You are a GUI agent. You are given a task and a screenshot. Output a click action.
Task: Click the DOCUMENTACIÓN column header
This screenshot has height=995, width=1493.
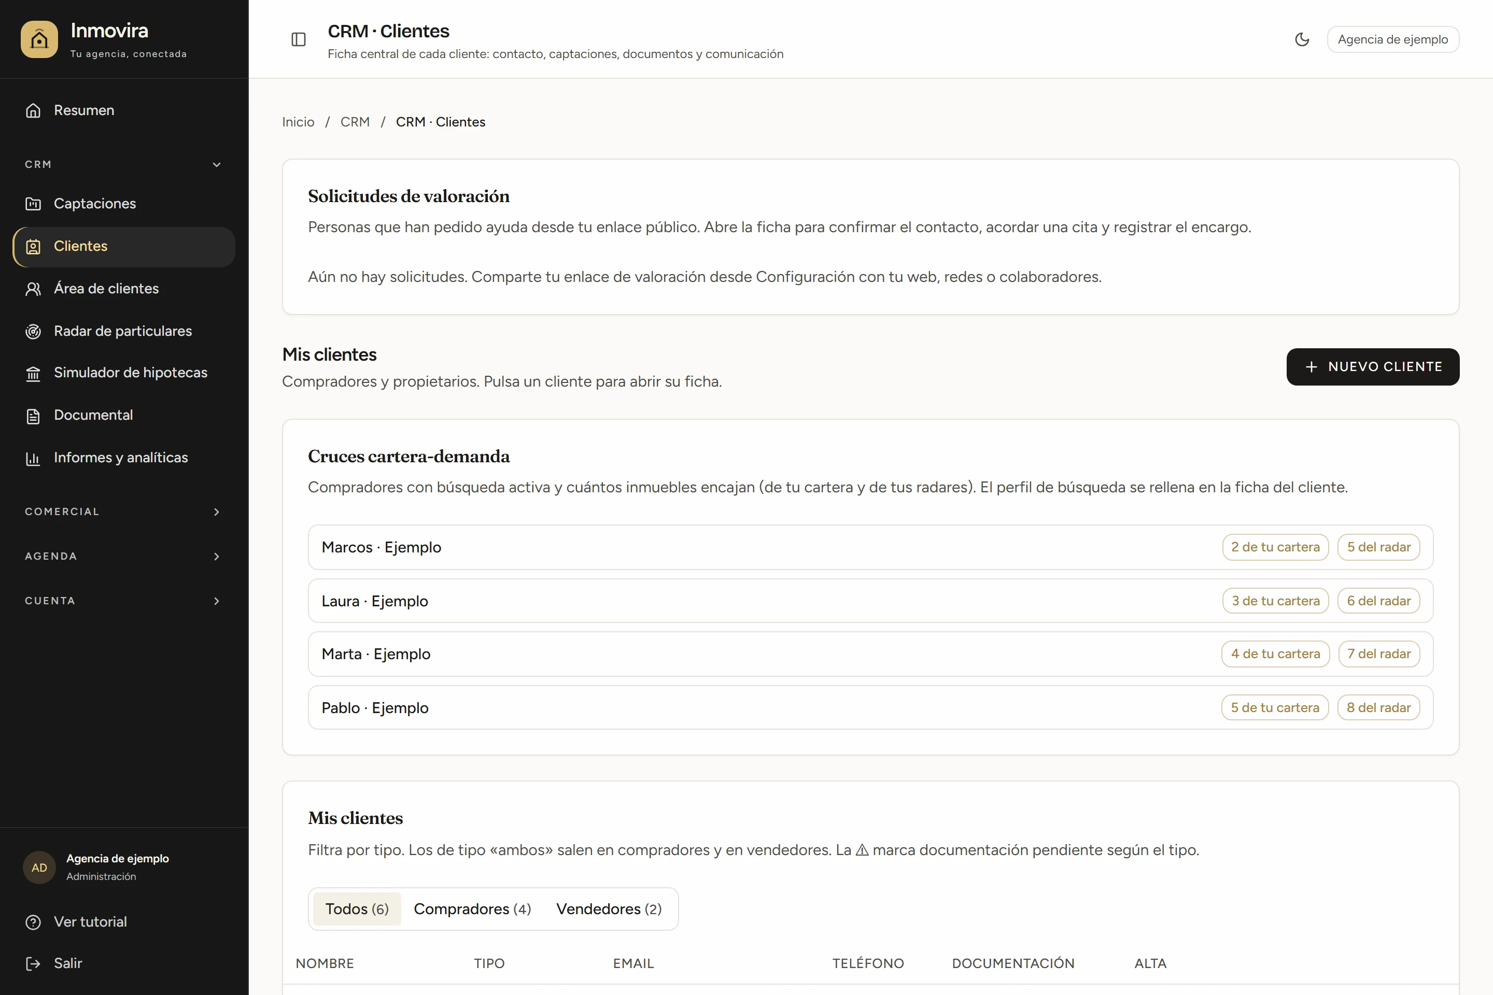(1013, 963)
